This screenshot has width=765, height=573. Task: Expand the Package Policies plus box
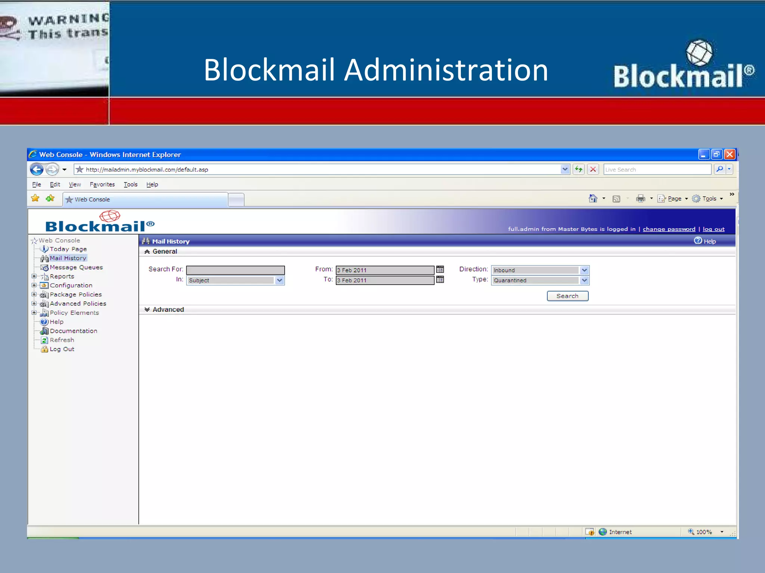point(34,294)
